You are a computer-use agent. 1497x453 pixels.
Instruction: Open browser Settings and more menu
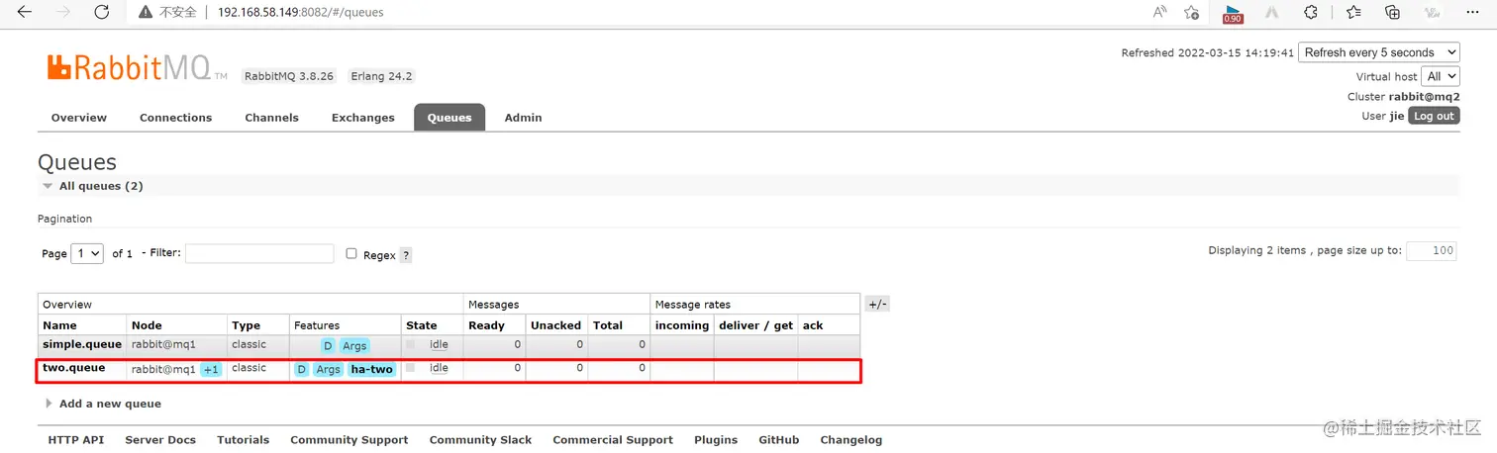(x=1473, y=12)
